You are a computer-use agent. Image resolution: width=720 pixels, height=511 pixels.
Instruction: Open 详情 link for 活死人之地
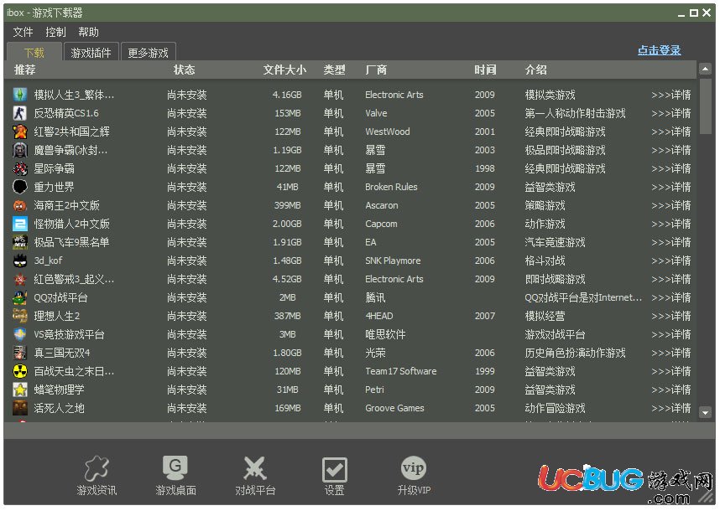coord(670,408)
